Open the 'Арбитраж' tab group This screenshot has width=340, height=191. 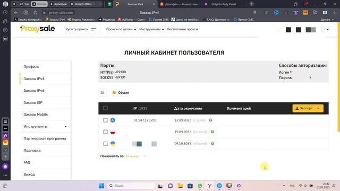(58, 4)
